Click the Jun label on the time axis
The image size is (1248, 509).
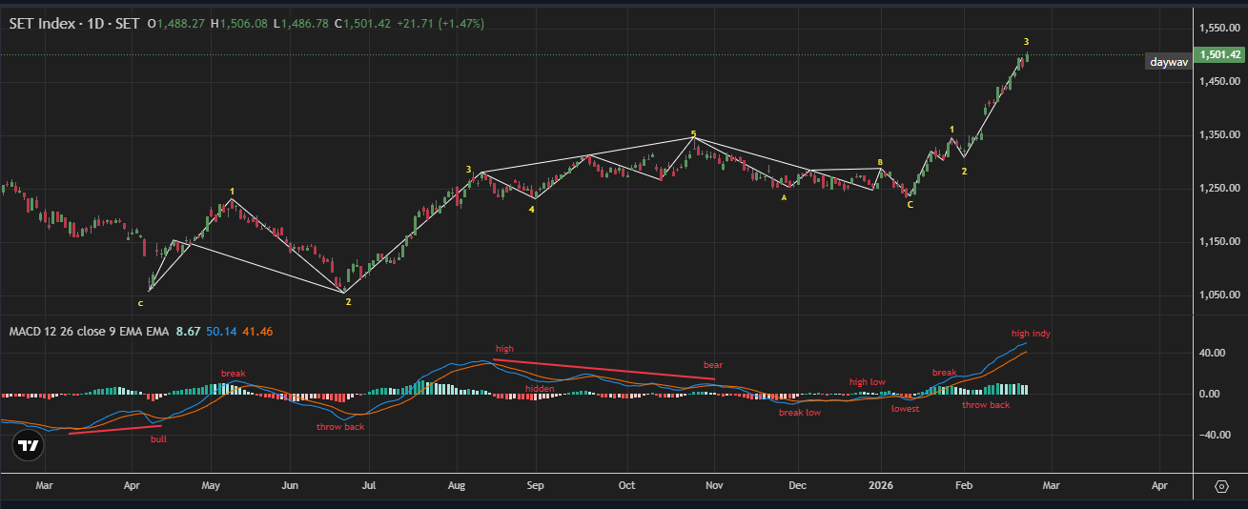click(291, 485)
